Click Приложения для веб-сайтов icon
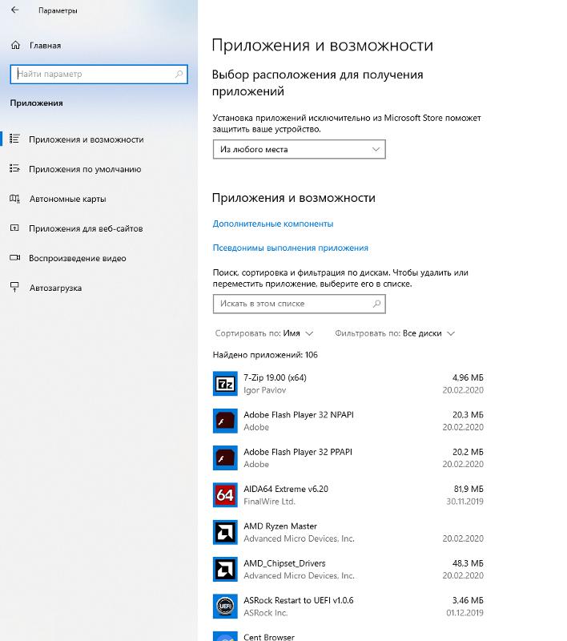 pyautogui.click(x=14, y=228)
